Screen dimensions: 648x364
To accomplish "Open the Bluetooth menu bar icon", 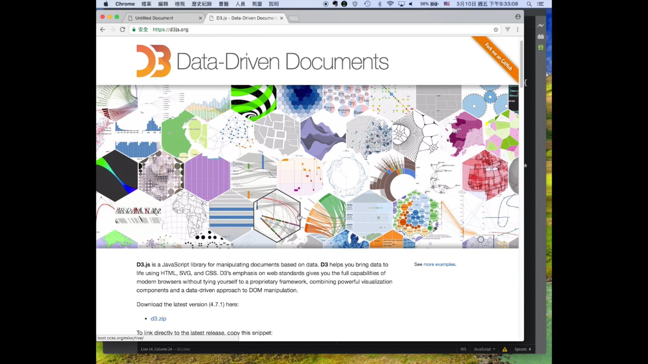I will [379, 4].
